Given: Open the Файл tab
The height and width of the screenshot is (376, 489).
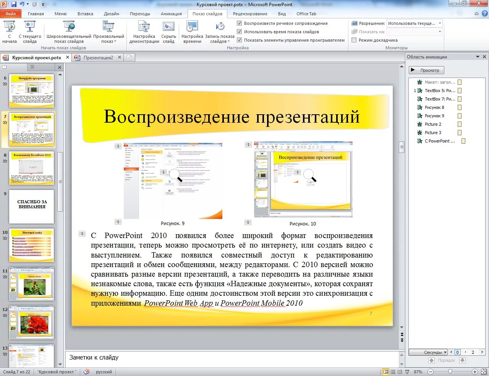Looking at the screenshot, I should coord(11,14).
